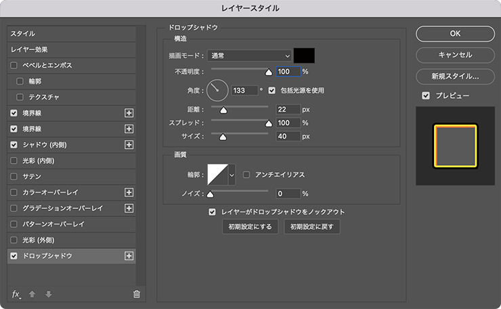The image size is (501, 309).
Task: Open the 描画モード dropdown
Action: click(250, 56)
